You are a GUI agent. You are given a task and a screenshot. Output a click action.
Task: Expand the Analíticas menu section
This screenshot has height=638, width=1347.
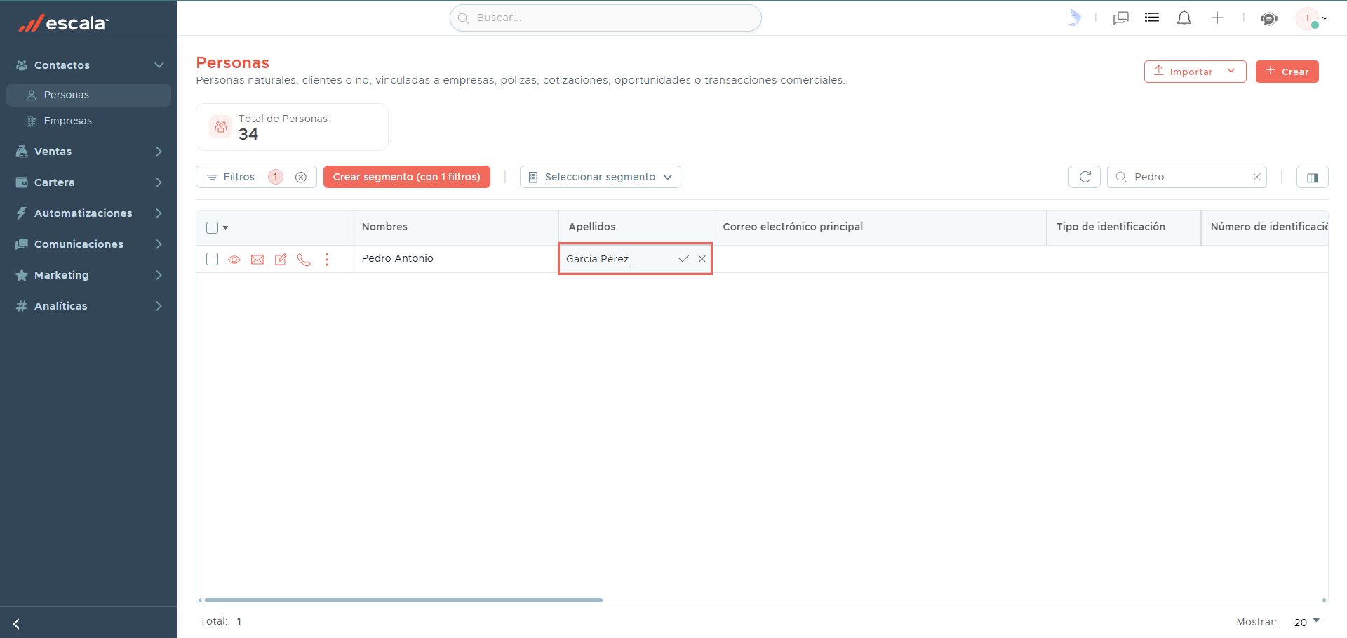tap(159, 306)
